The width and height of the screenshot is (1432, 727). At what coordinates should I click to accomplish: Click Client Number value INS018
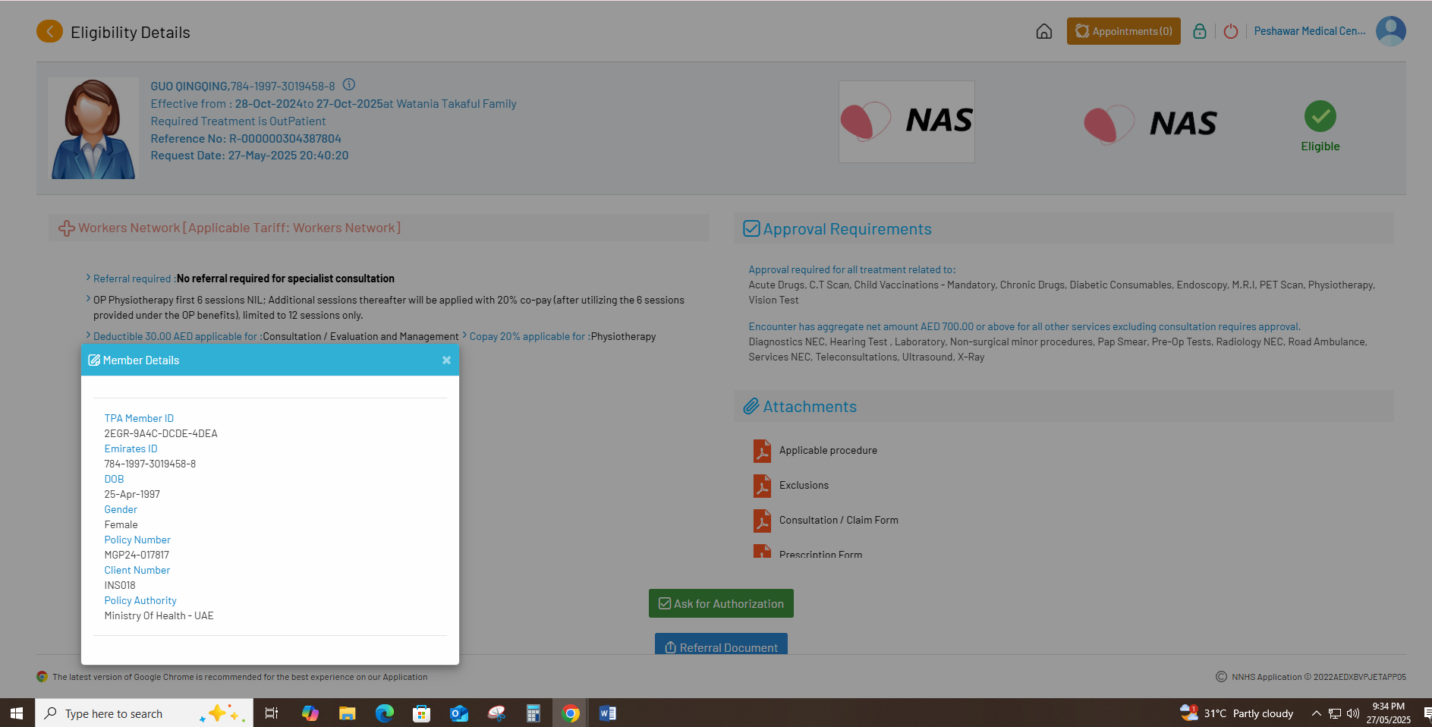coord(120,585)
